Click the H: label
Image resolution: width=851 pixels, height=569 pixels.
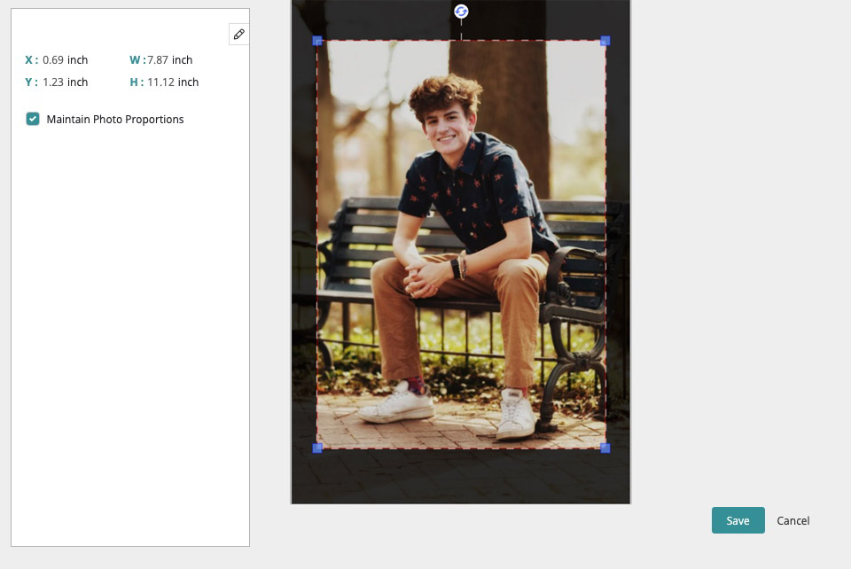tap(137, 82)
